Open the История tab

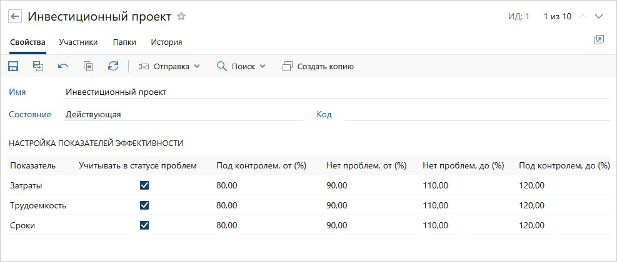click(166, 42)
